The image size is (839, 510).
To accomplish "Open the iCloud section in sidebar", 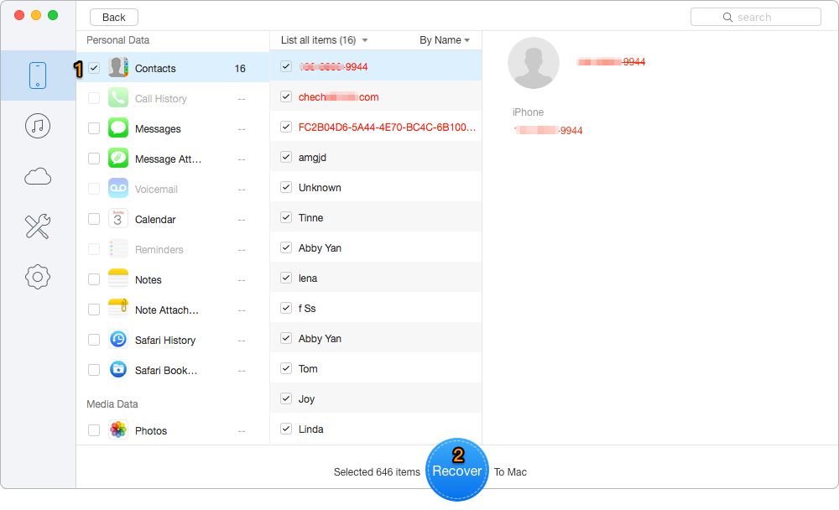I will point(38,176).
